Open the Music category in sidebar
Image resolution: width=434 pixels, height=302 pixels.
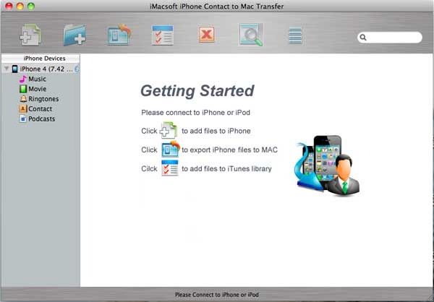(x=37, y=79)
